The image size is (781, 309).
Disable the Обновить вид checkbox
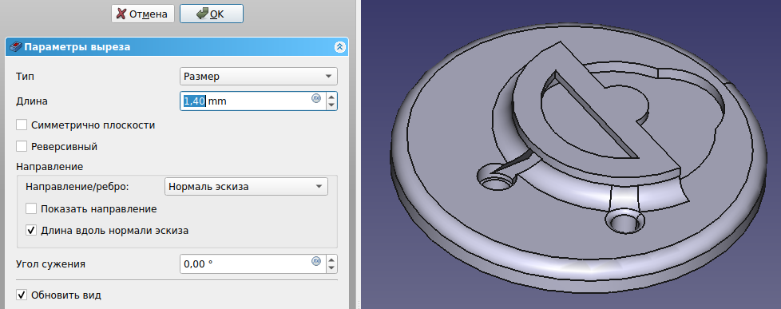(22, 295)
